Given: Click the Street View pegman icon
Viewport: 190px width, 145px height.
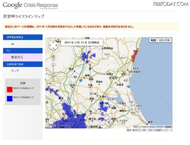Looking at the screenshot, I should (53, 57).
